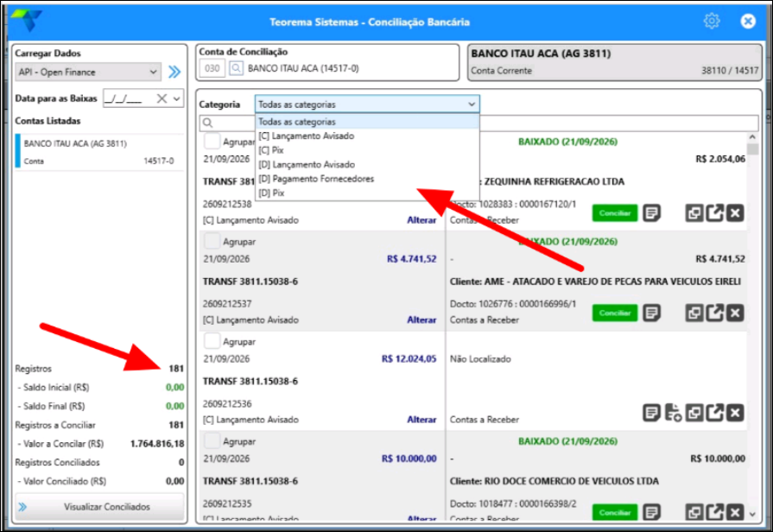Check Agrupar for transaction 2609212538
773x532 pixels.
[212, 142]
